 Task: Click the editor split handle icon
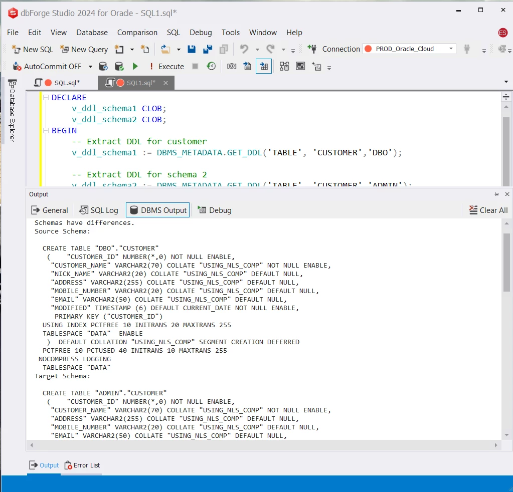pyautogui.click(x=506, y=97)
